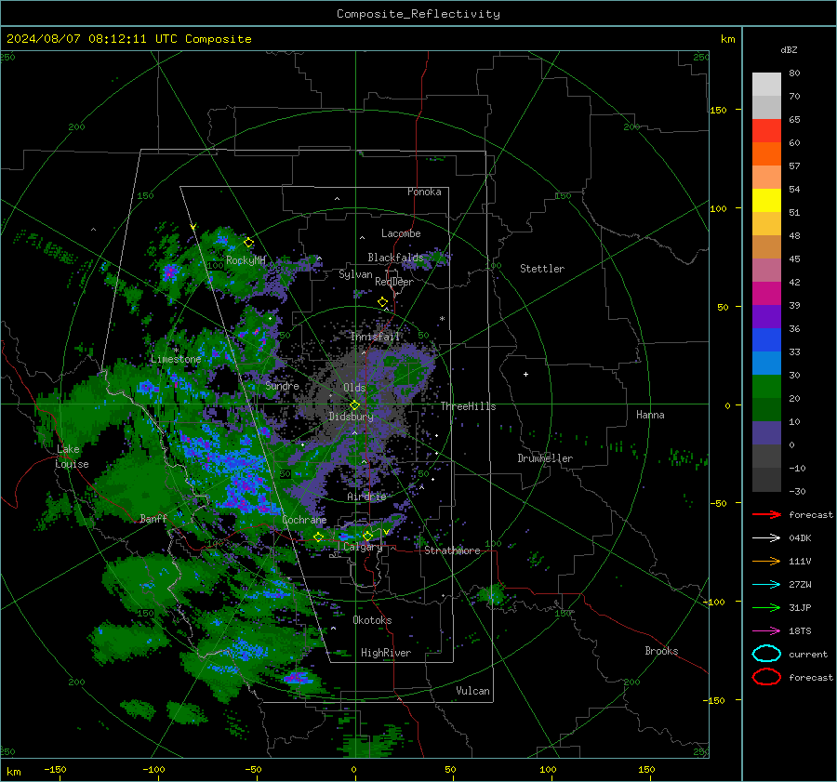Click the Drumheller city label

click(545, 458)
